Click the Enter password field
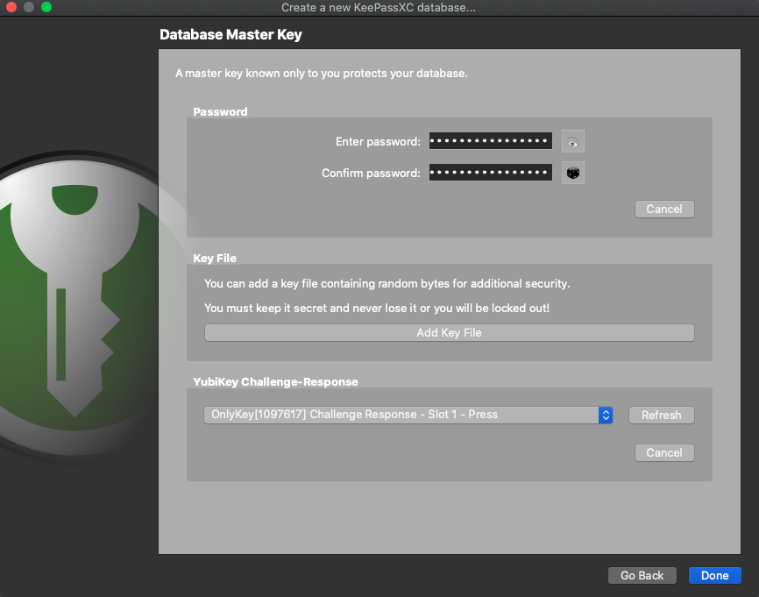The image size is (759, 597). [x=490, y=141]
